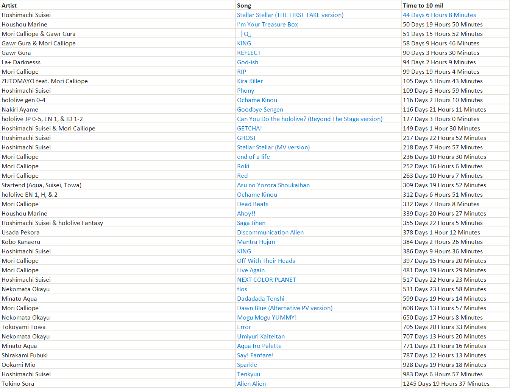The height and width of the screenshot is (388, 510).
Task: Open the Dead Beats song link
Action: coord(253,204)
